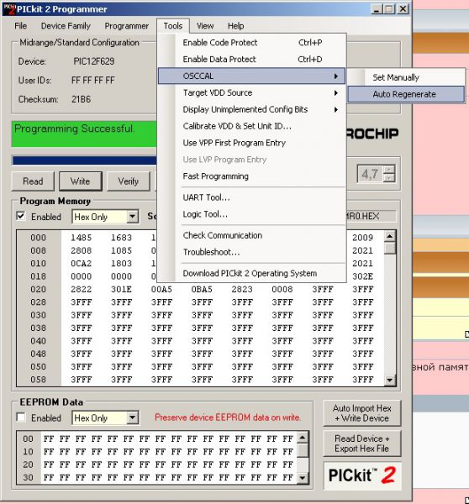469x504 pixels.
Task: Click the source file field ending R0.HEX
Action: point(371,216)
